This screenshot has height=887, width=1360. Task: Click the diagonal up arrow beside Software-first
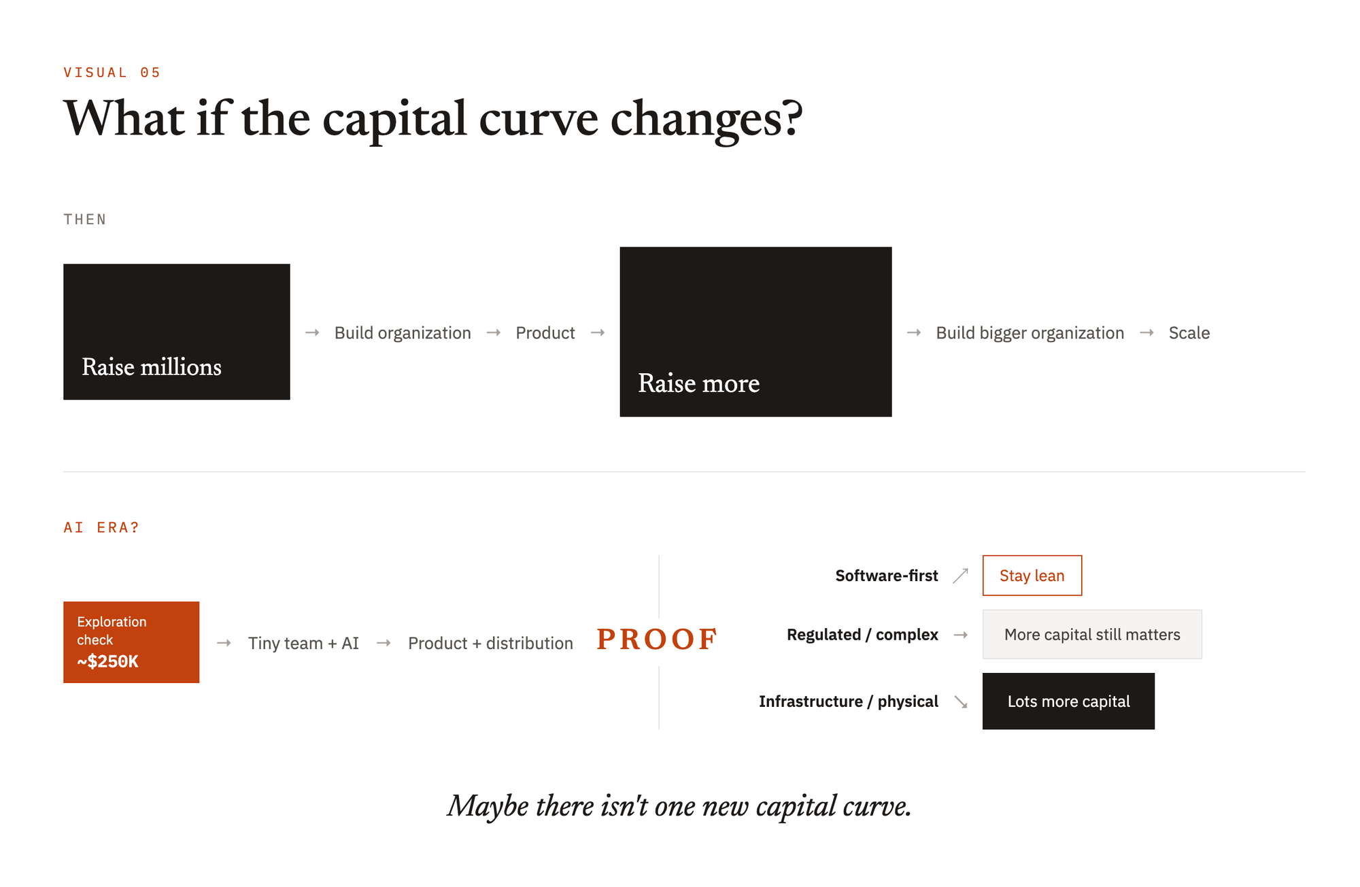coord(960,576)
